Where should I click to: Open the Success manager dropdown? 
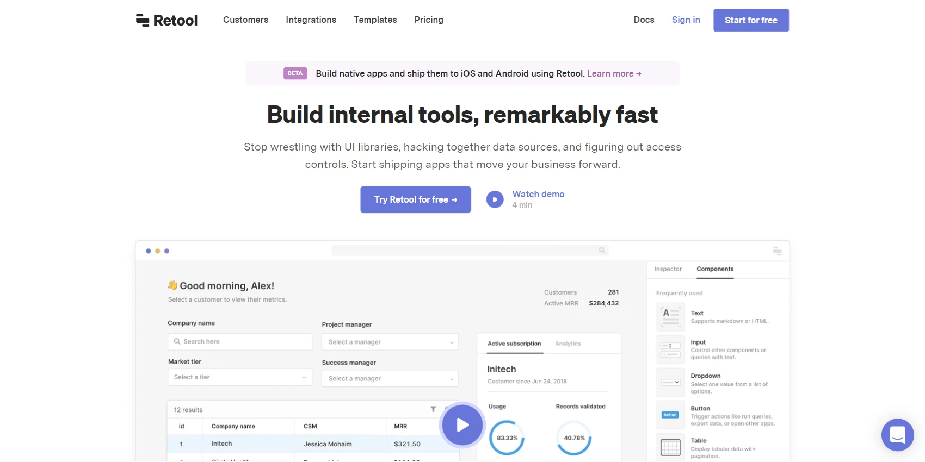pyautogui.click(x=390, y=378)
